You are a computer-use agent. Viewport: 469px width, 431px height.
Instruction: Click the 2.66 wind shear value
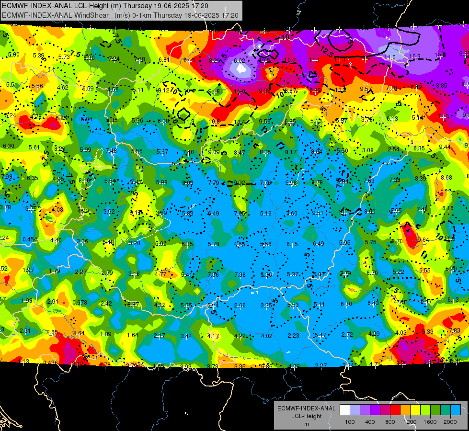click(x=240, y=306)
